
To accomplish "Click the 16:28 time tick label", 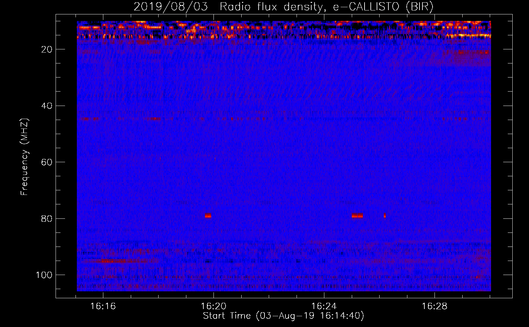I will [x=435, y=306].
